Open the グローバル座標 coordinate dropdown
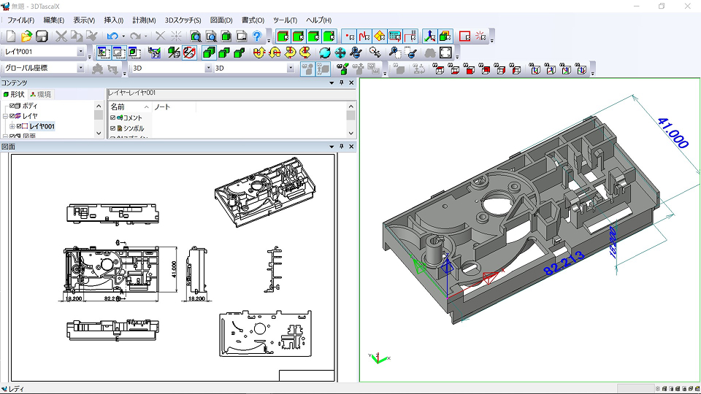The width and height of the screenshot is (701, 394). [x=81, y=68]
